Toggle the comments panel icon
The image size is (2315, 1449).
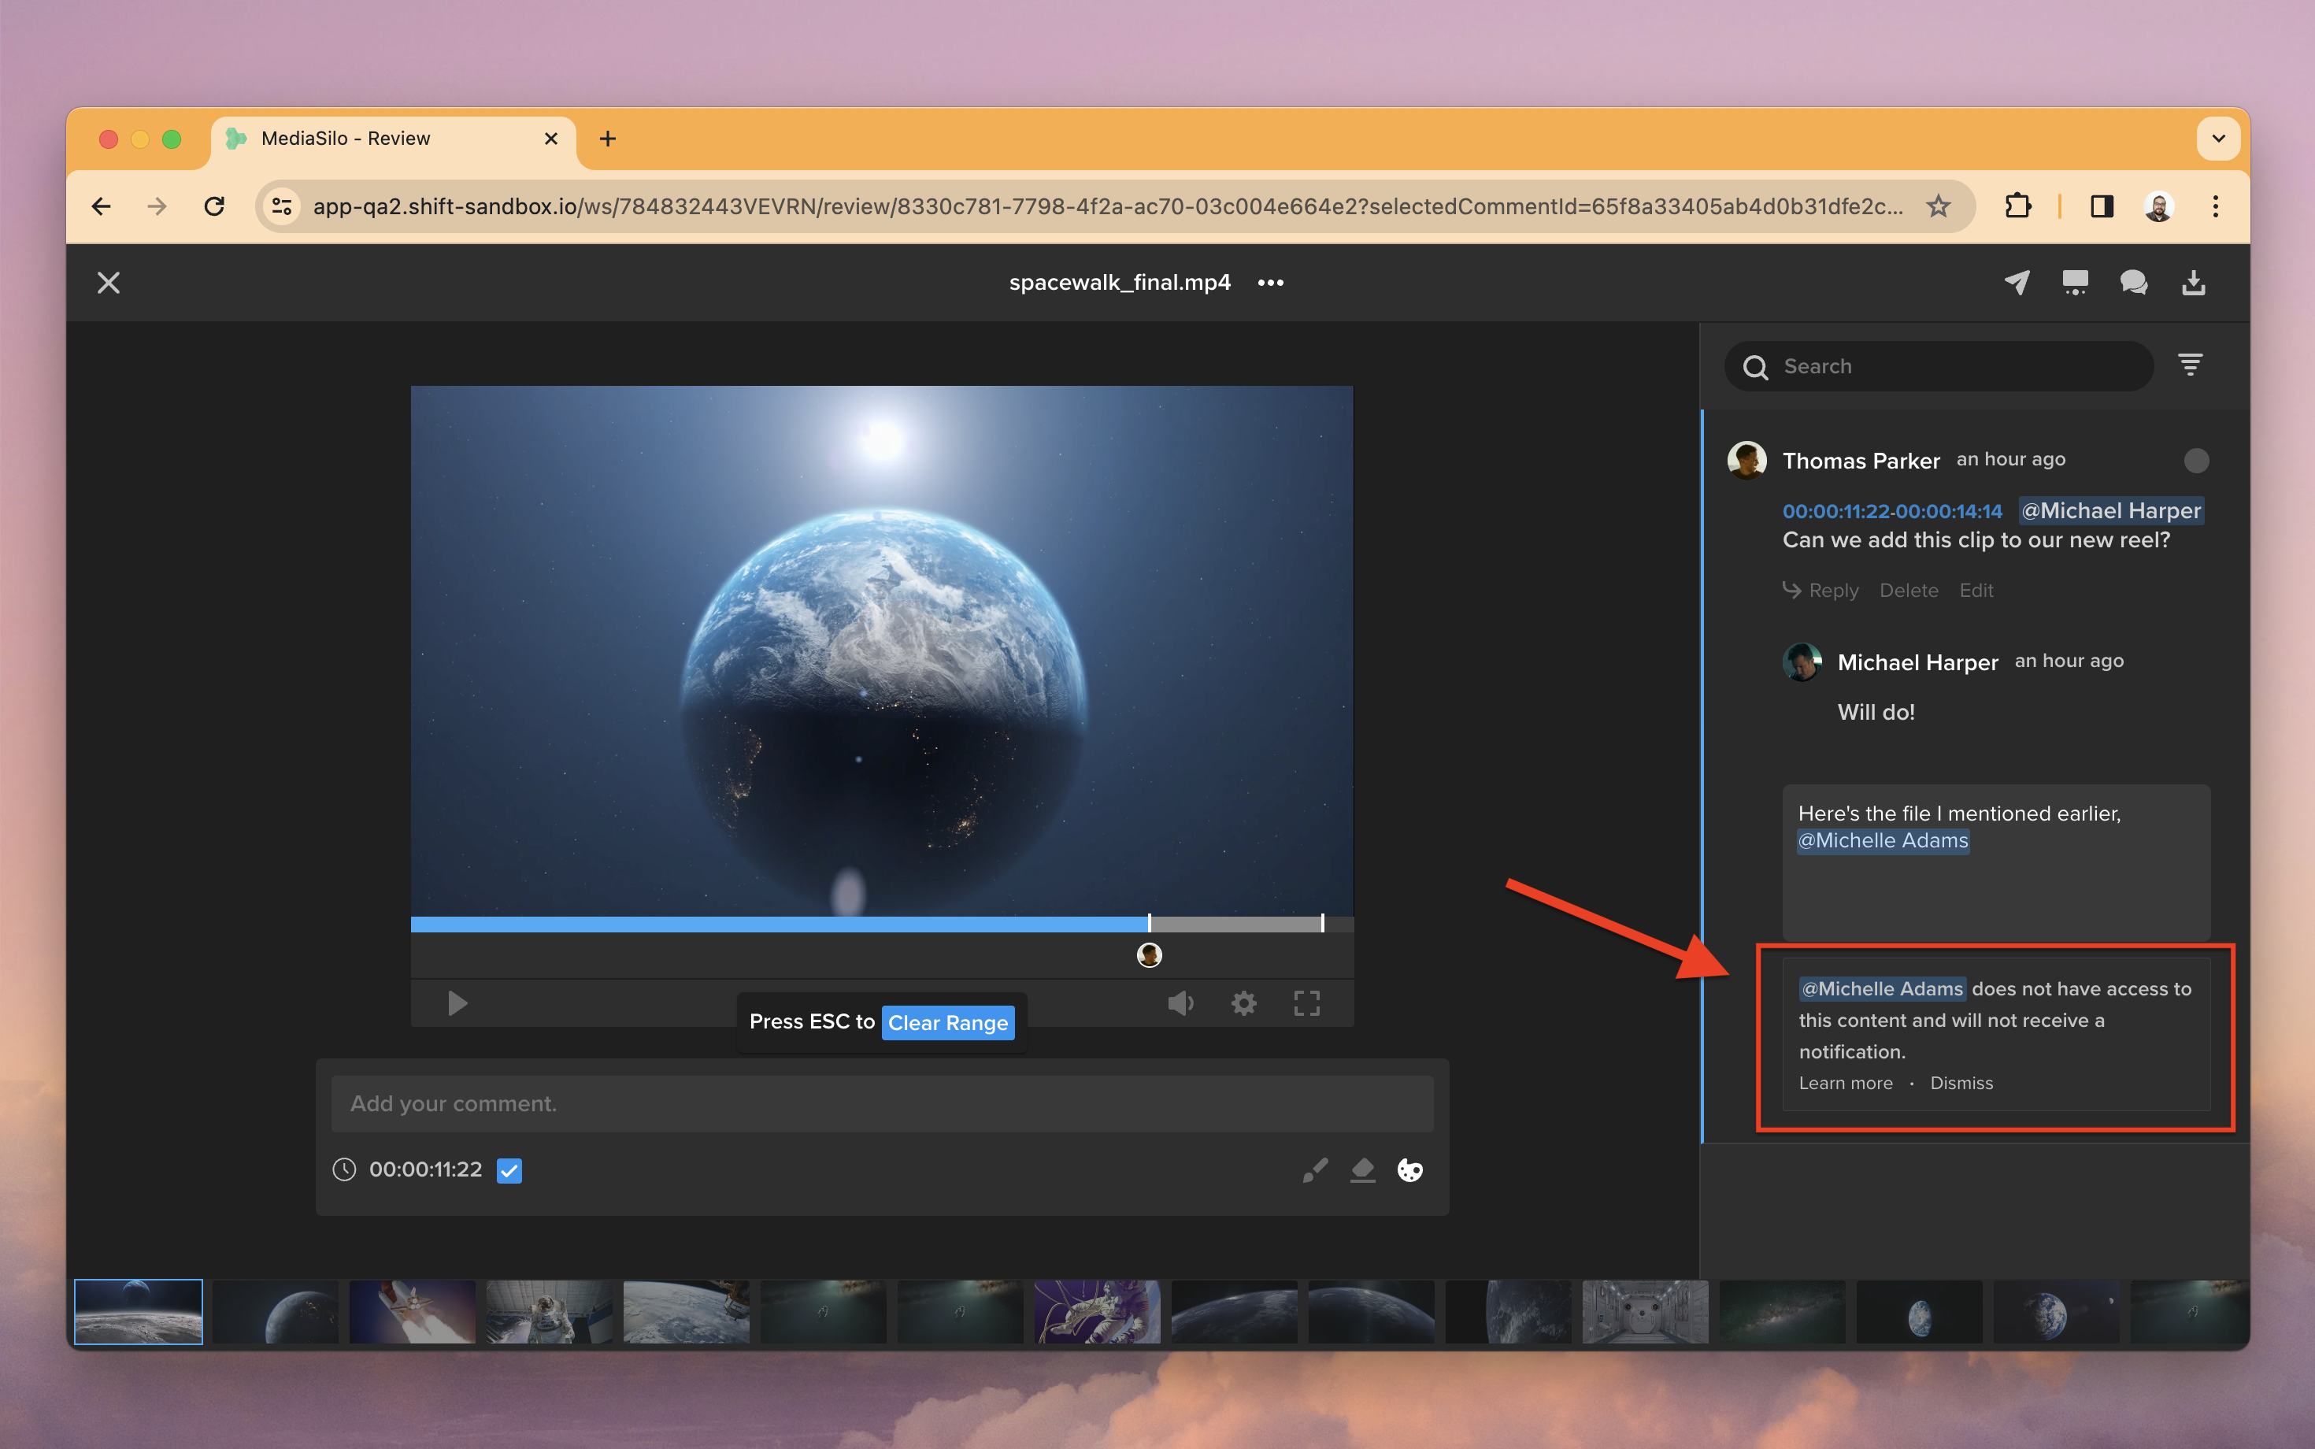(2133, 283)
